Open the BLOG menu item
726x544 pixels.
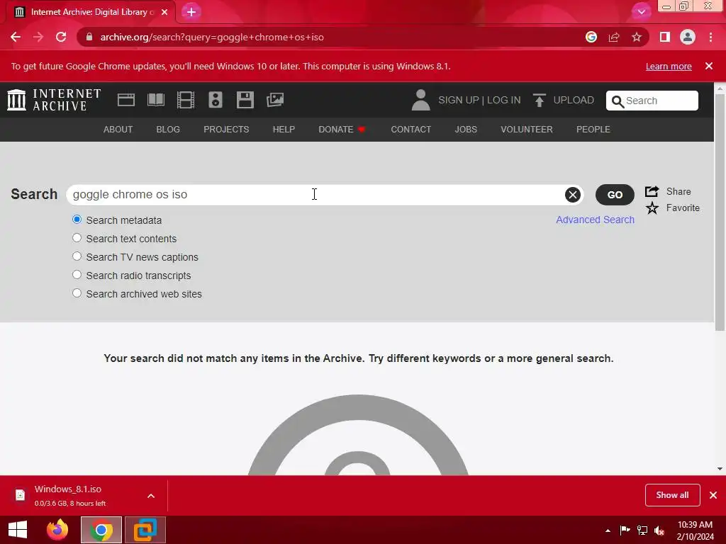(x=168, y=130)
